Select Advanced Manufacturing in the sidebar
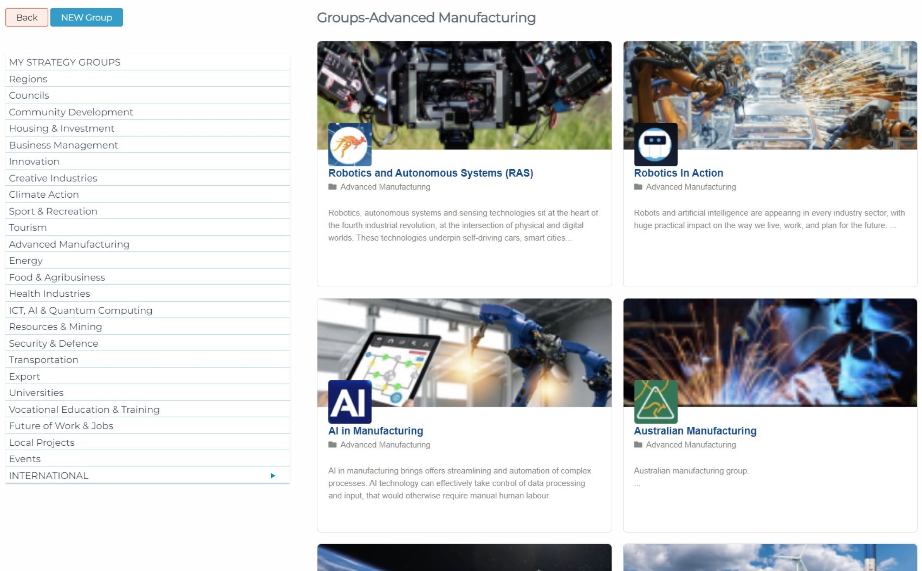Viewport: 922px width, 571px height. coord(147,244)
